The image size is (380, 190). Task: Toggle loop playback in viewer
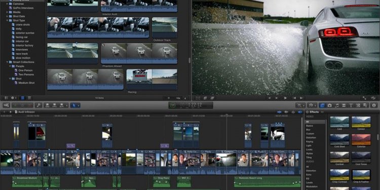(373, 98)
